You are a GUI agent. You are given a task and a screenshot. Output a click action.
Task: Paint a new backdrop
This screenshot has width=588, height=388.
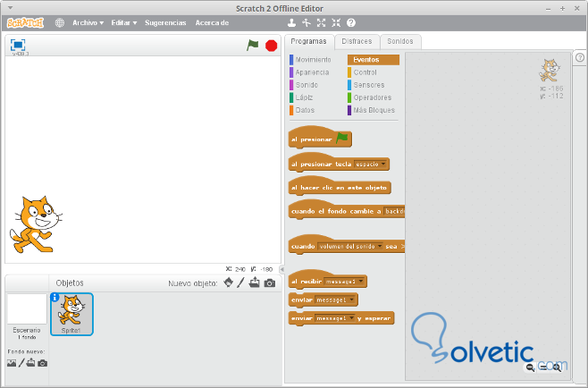coord(21,363)
